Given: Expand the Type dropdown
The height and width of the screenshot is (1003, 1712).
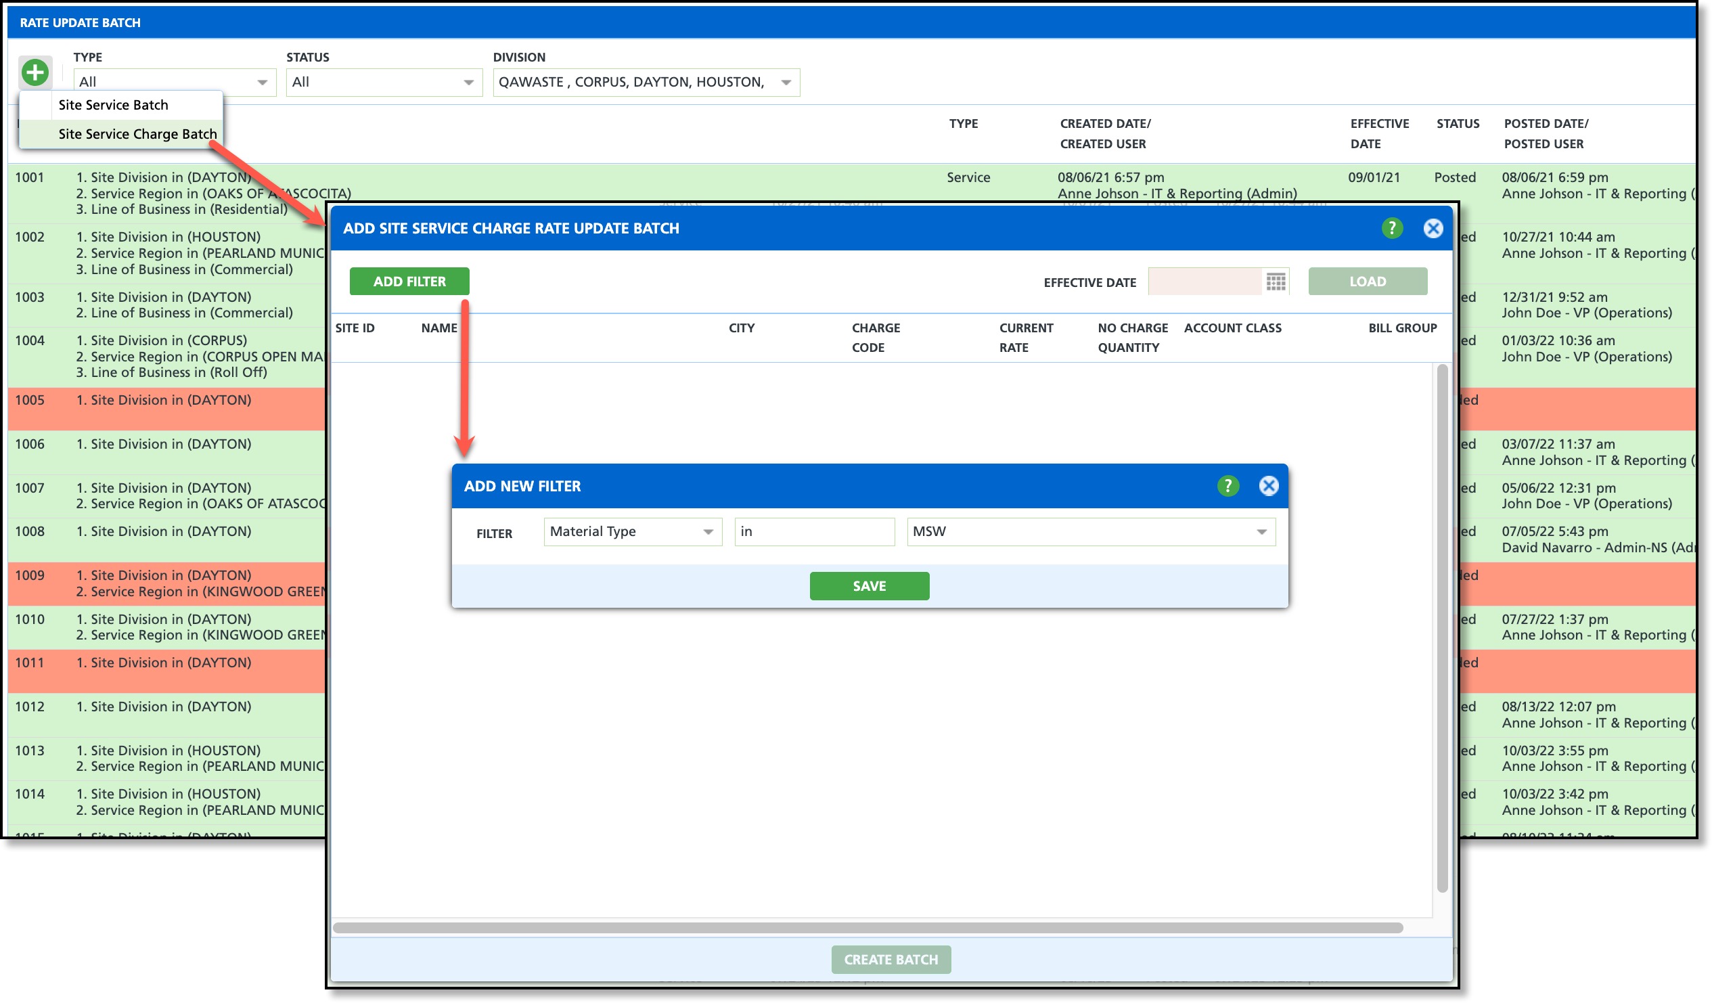Looking at the screenshot, I should [x=262, y=82].
